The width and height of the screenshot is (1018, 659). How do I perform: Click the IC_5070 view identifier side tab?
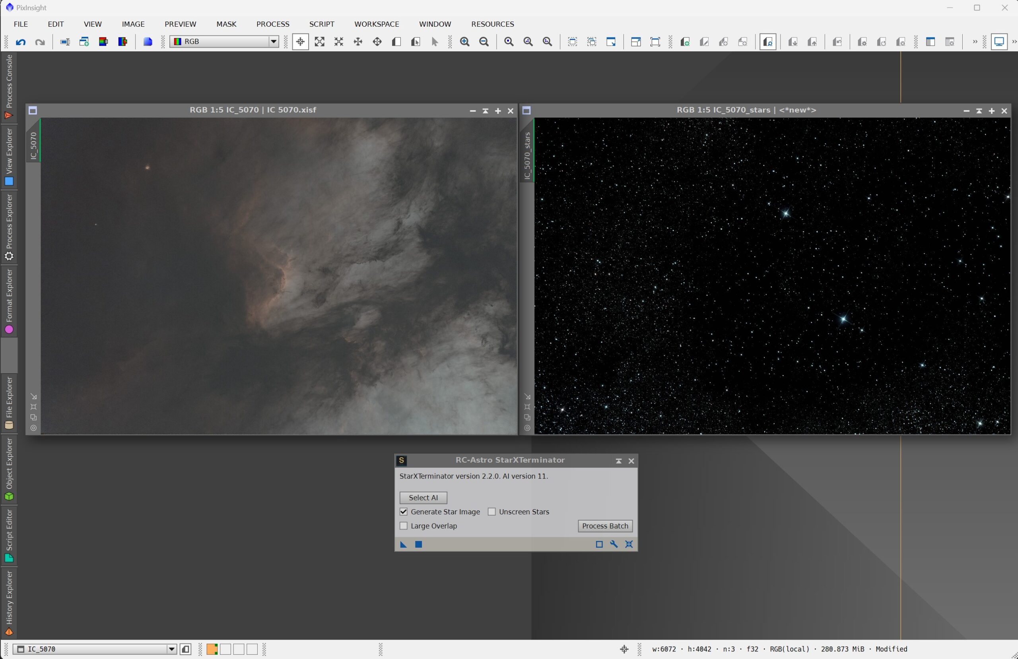pyautogui.click(x=33, y=140)
